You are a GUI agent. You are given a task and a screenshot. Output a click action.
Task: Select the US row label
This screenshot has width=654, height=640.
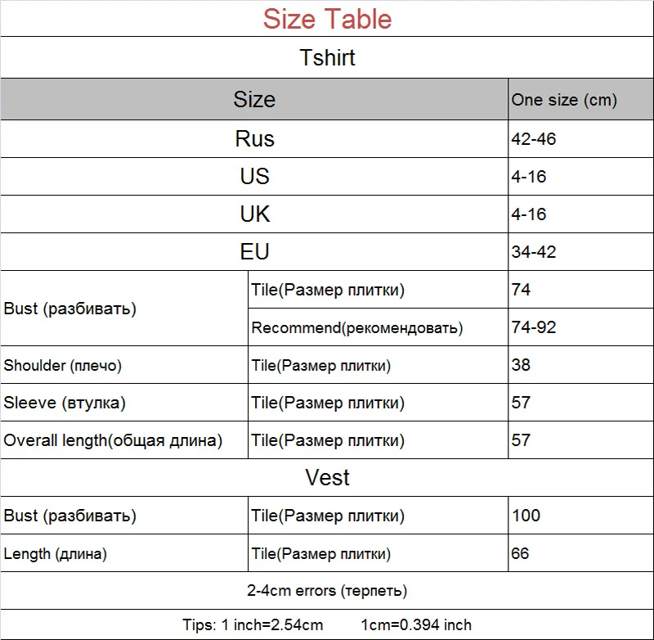click(x=254, y=176)
